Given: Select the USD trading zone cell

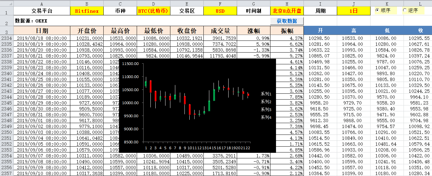Looking at the screenshot, I should tap(220, 11).
